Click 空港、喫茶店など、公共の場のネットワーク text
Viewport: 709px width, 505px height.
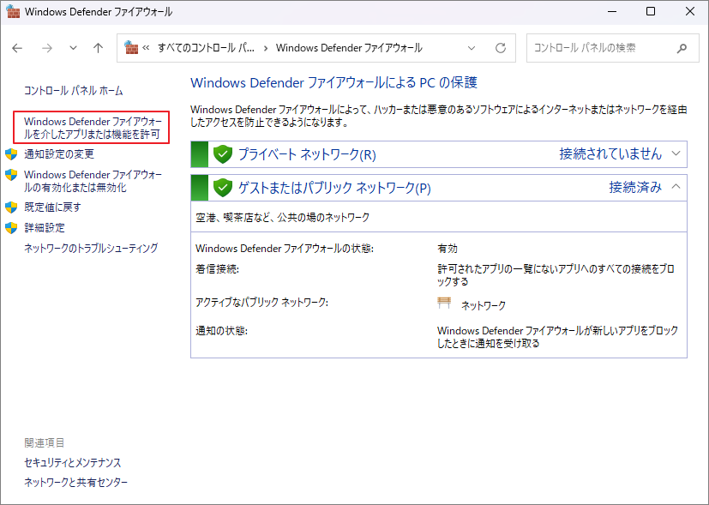coord(283,218)
